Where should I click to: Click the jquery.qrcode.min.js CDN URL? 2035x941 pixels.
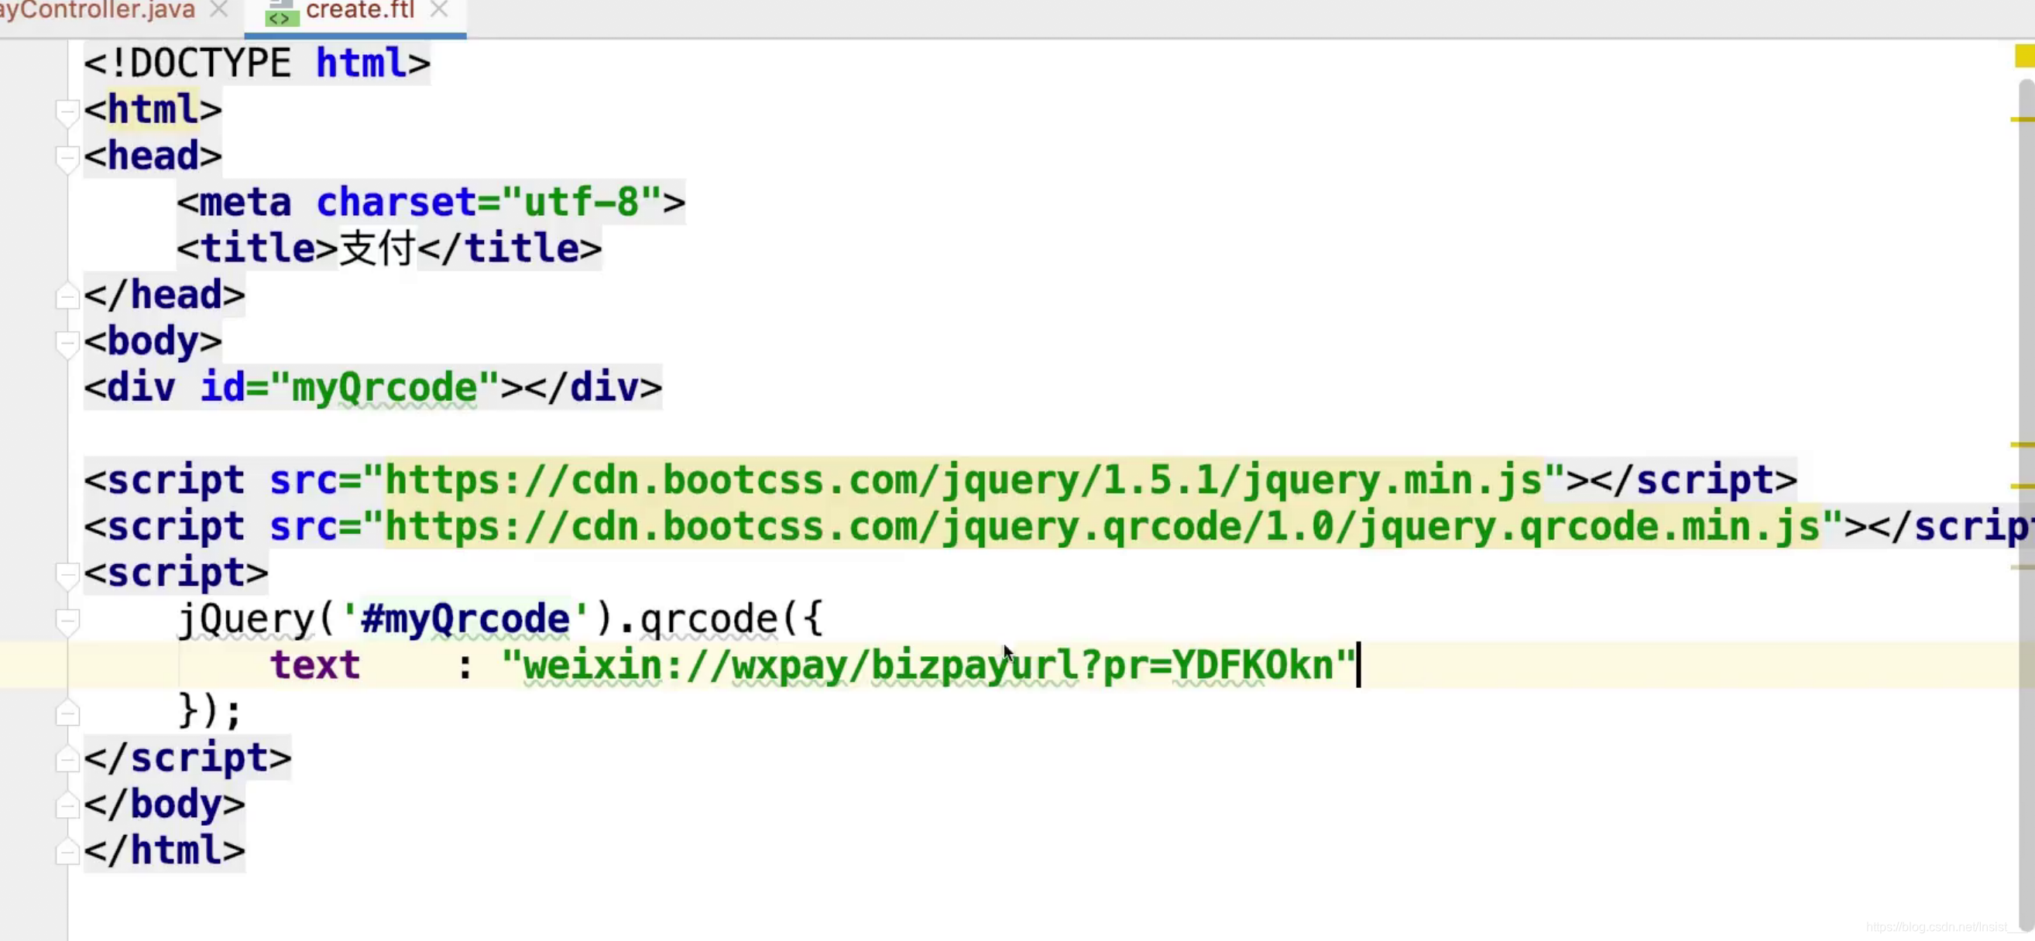pos(1102,526)
